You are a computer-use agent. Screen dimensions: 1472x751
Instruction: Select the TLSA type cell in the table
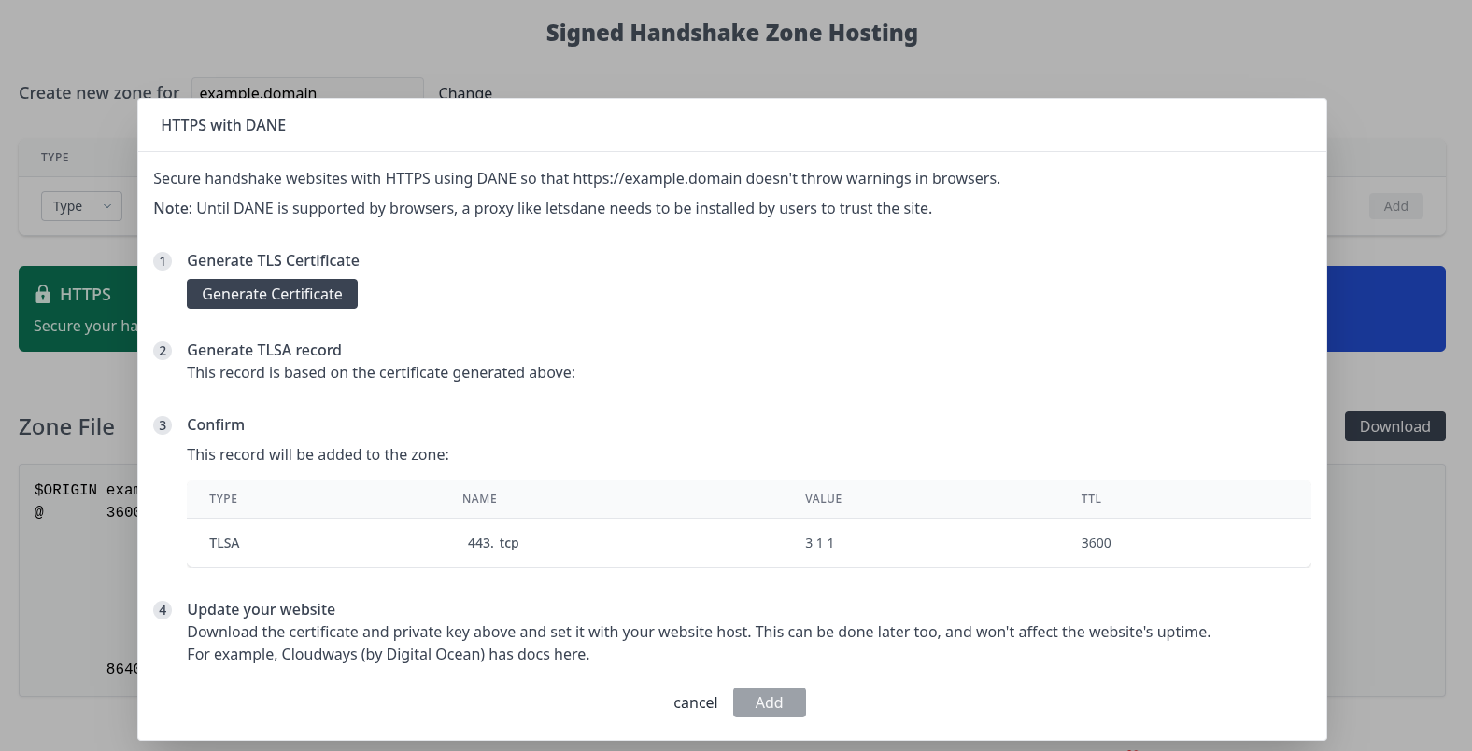coord(224,543)
